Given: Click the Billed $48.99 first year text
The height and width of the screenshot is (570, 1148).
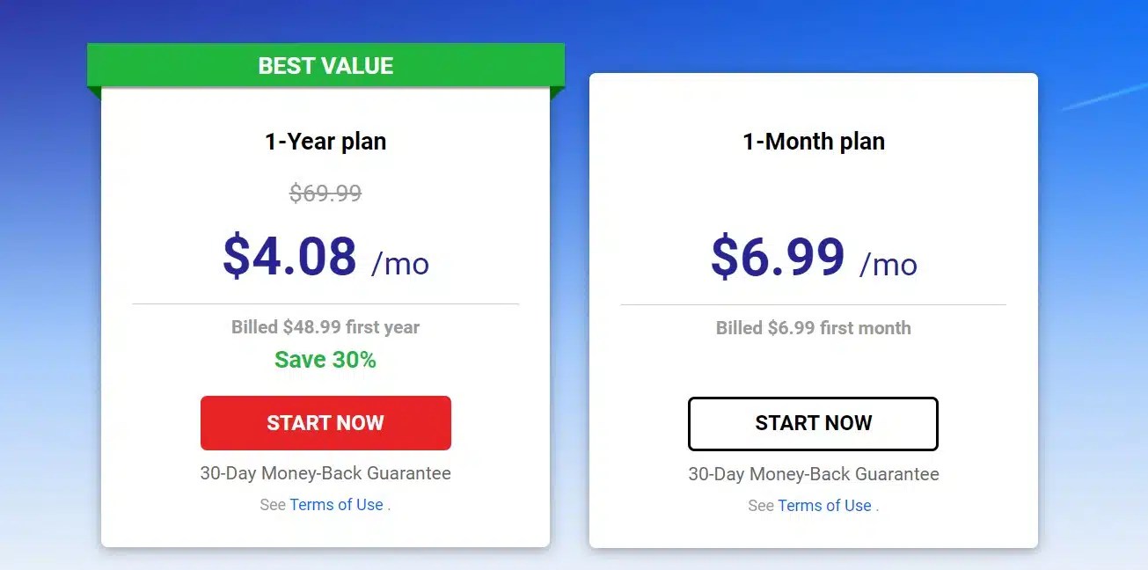Looking at the screenshot, I should [x=325, y=326].
